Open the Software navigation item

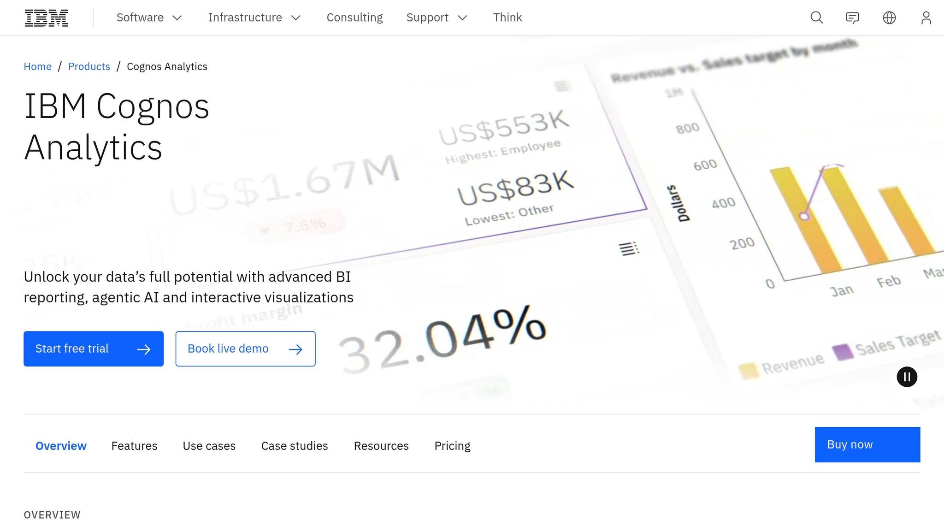pos(140,18)
